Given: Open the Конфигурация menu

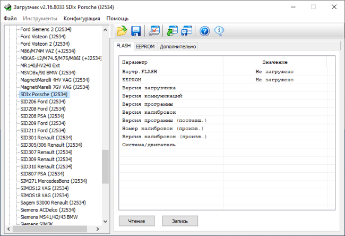Looking at the screenshot, I should click(x=82, y=19).
